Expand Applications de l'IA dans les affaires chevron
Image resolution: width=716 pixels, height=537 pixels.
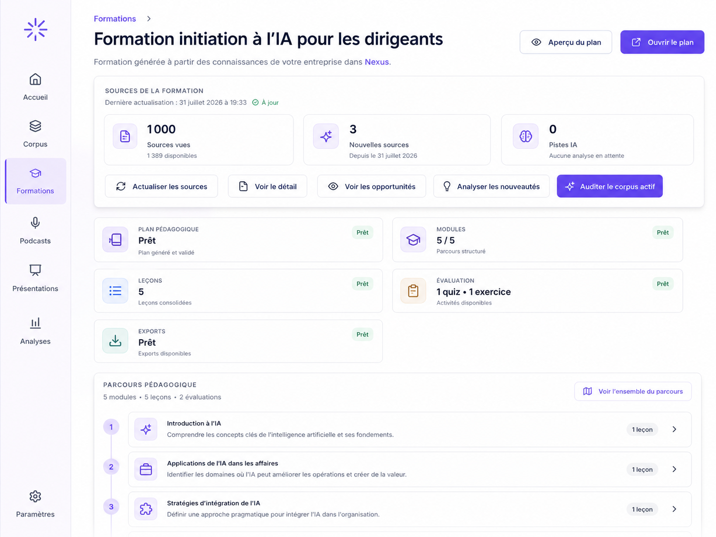click(674, 469)
